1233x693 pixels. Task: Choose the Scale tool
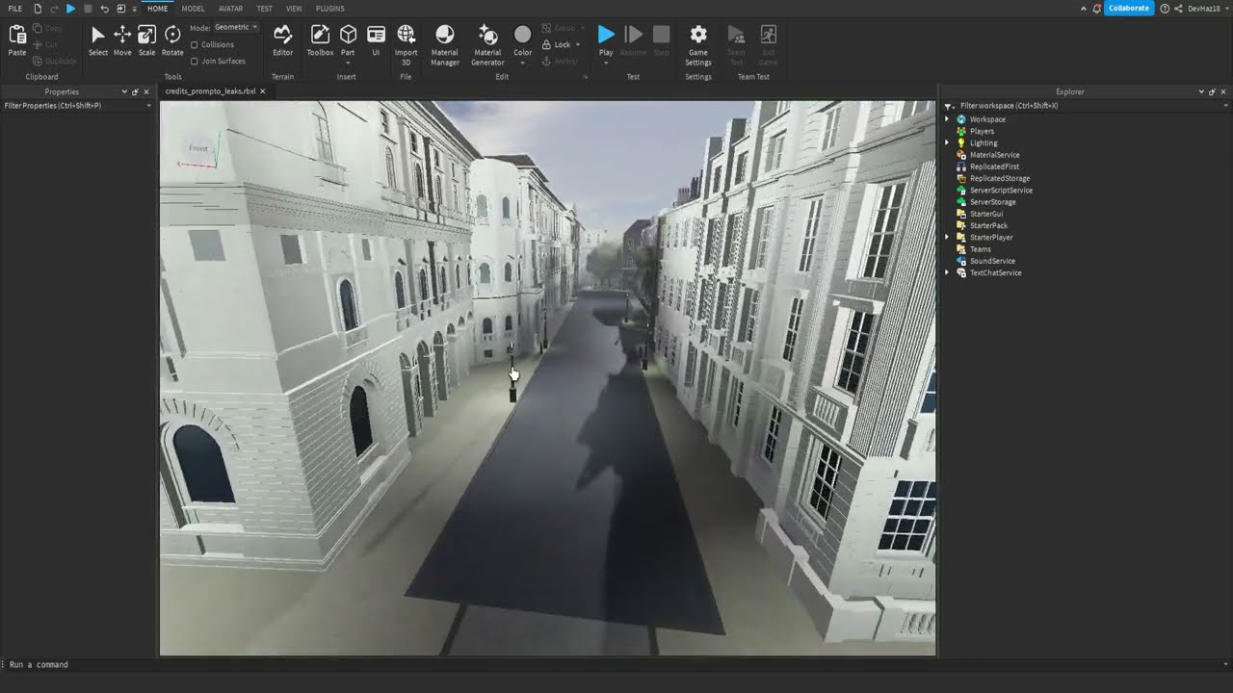pyautogui.click(x=146, y=40)
